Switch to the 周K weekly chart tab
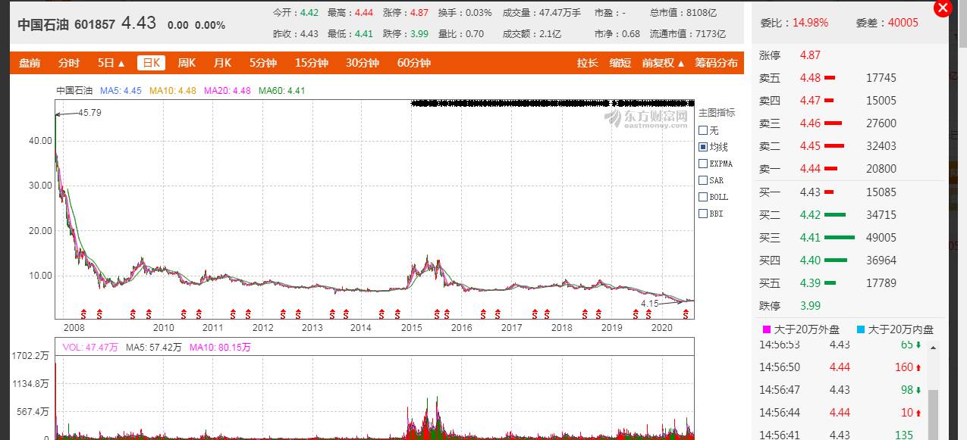The image size is (967, 440). pyautogui.click(x=187, y=63)
